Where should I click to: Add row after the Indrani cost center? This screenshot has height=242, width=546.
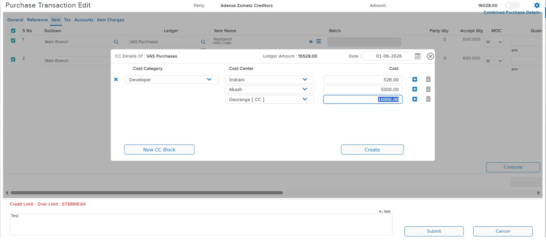tap(415, 80)
